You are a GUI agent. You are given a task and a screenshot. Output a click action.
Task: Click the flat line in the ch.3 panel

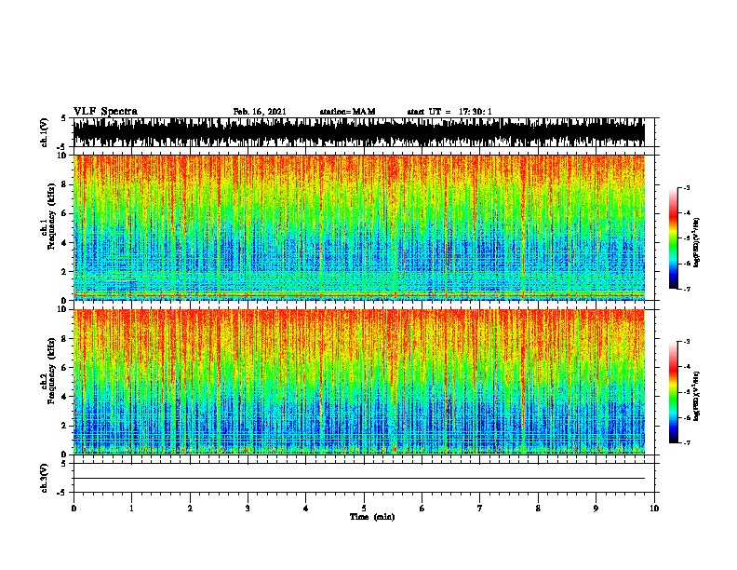359,479
